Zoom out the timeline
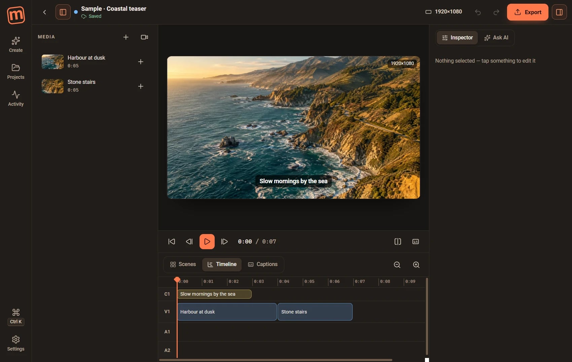 coord(397,265)
